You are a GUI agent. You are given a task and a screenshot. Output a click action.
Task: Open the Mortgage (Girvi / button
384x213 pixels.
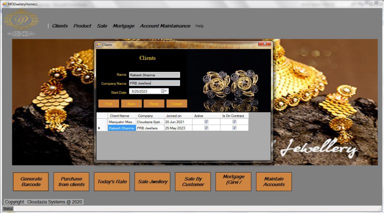(x=233, y=182)
